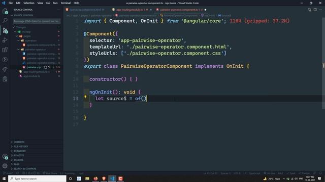Click the status bar notifications bell
This screenshot has width=325, height=182.
(x=320, y=173)
